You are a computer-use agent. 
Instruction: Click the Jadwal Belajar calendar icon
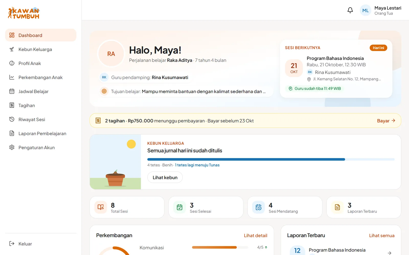click(12, 91)
